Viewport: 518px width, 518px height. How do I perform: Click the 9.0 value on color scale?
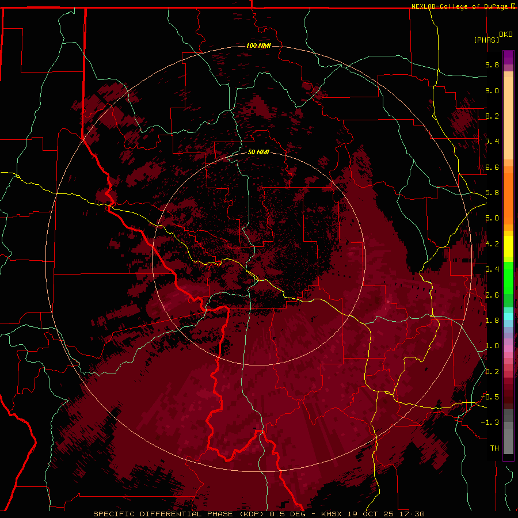click(492, 90)
